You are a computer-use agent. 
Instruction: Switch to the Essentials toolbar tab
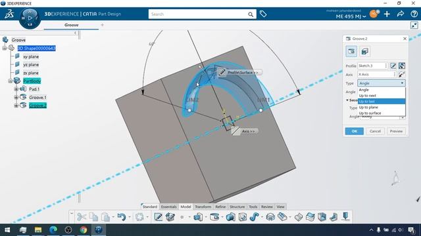[168, 206]
